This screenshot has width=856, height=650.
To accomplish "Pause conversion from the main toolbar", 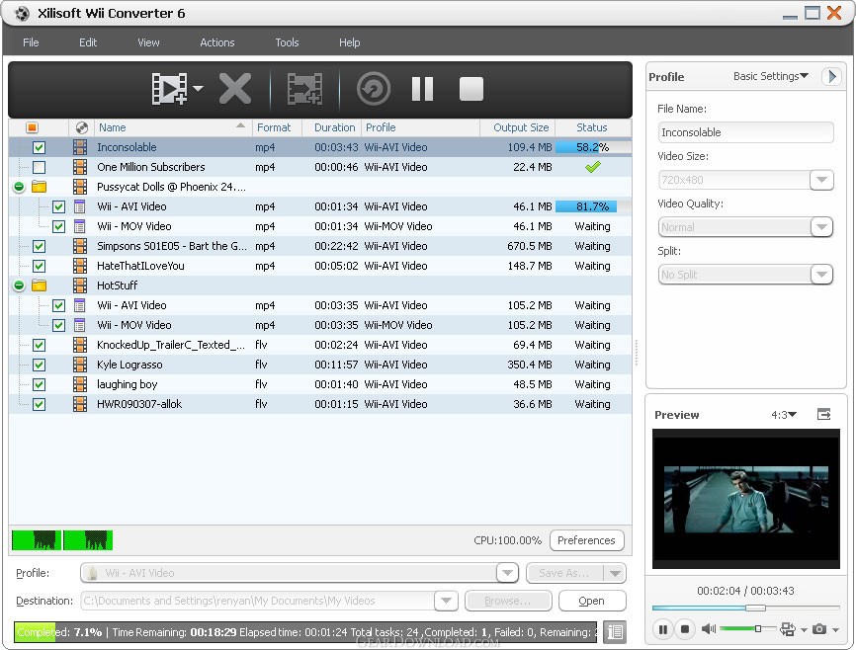I will point(422,89).
